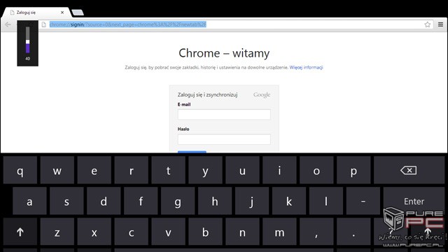This screenshot has height=252, width=448.
Task: Click the browser back arrow
Action: (8, 24)
